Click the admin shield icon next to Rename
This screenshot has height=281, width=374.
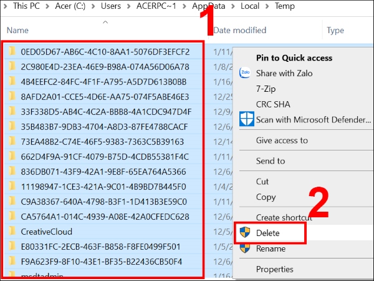point(245,248)
